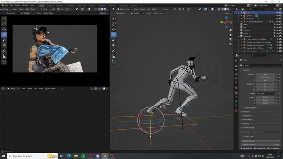The width and height of the screenshot is (283, 159).
Task: Toggle the Camera Visibility checkbox
Action: click(242, 148)
